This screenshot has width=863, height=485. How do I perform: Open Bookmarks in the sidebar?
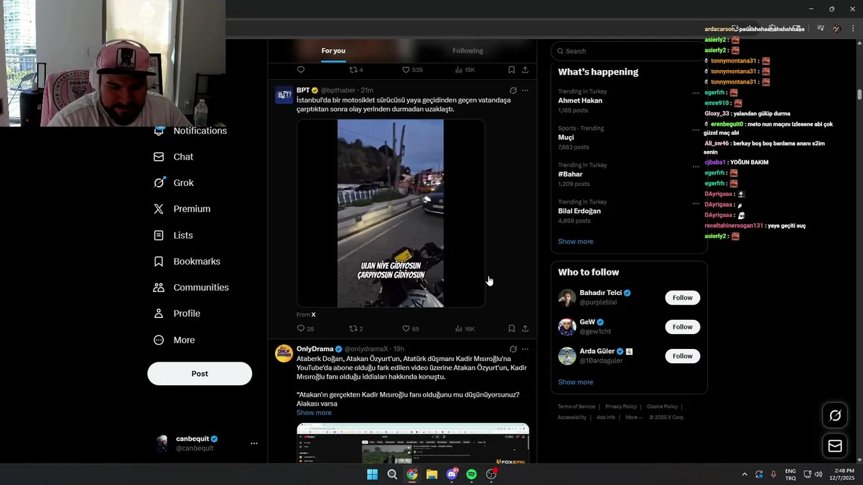pyautogui.click(x=187, y=261)
